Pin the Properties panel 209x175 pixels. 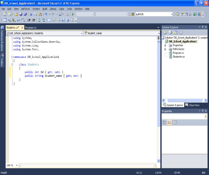click(x=203, y=111)
